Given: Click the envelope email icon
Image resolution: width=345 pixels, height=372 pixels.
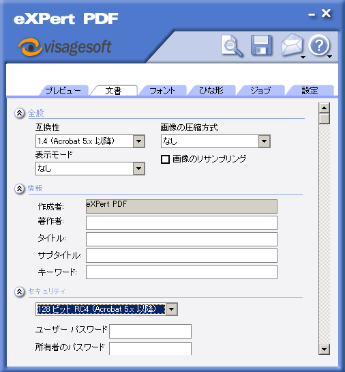Looking at the screenshot, I should point(291,45).
